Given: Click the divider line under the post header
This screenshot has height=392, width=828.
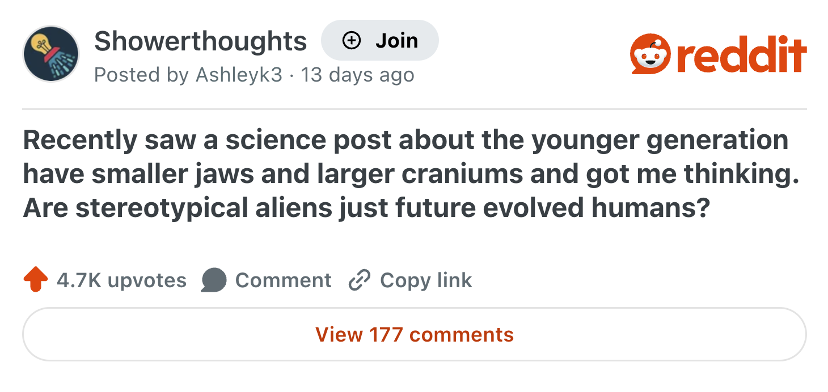Looking at the screenshot, I should click(414, 108).
